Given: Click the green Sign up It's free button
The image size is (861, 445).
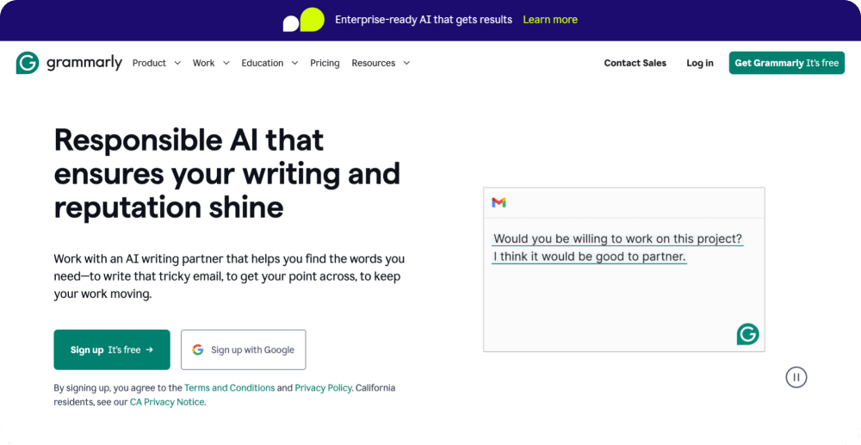Looking at the screenshot, I should tap(112, 349).
